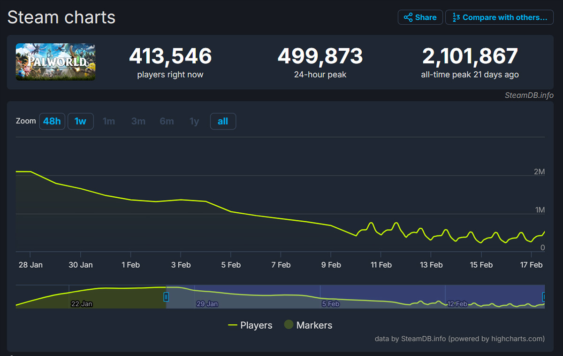Image resolution: width=563 pixels, height=356 pixels.
Task: Select the 1m zoom option
Action: [109, 121]
